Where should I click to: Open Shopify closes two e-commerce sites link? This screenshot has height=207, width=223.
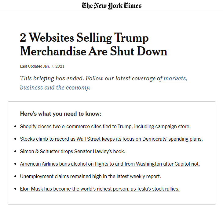105,126
